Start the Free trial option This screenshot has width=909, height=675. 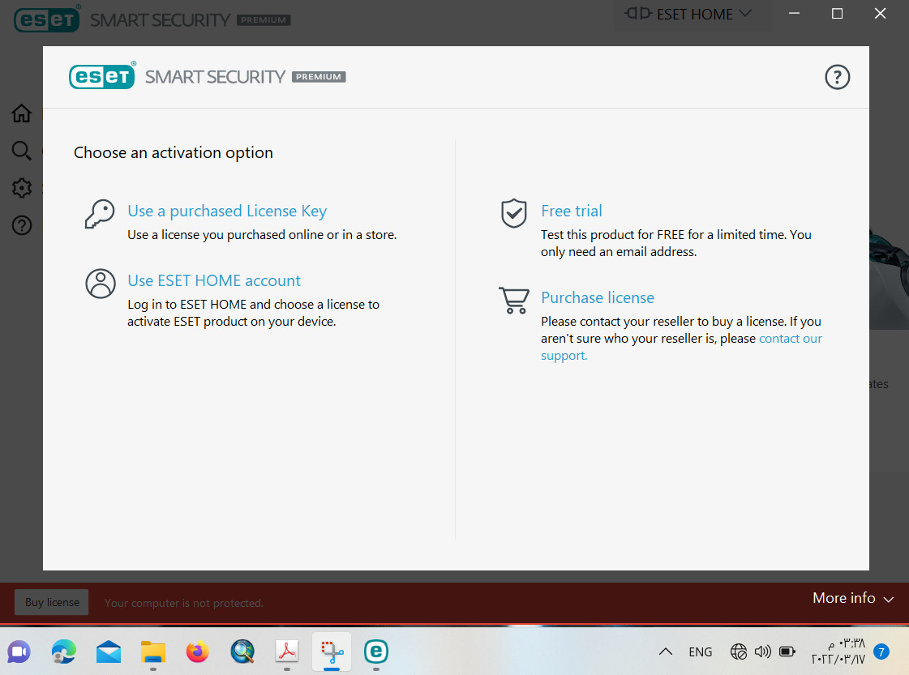pos(572,211)
